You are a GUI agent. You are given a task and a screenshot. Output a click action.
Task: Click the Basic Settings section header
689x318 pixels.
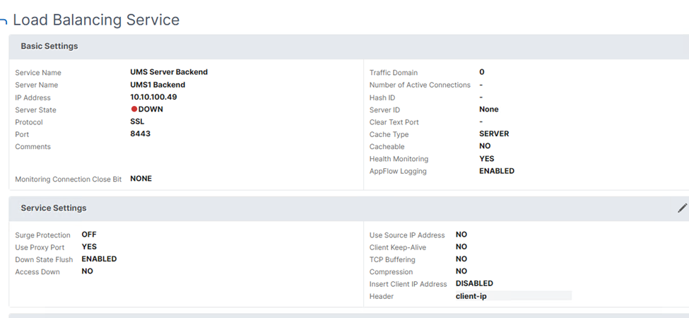tap(49, 46)
